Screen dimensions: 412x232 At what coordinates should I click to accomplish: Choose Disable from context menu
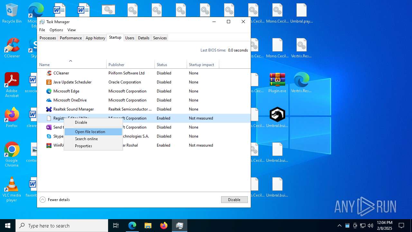coord(93,122)
